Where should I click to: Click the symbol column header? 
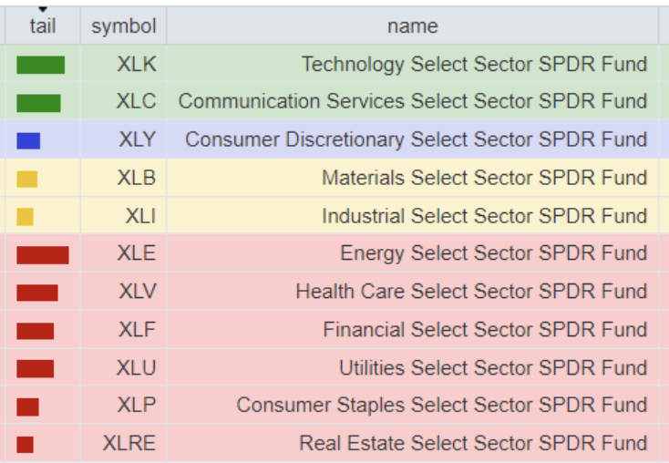pos(124,26)
